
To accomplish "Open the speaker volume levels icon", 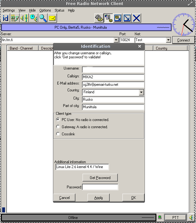I will [24, 18].
